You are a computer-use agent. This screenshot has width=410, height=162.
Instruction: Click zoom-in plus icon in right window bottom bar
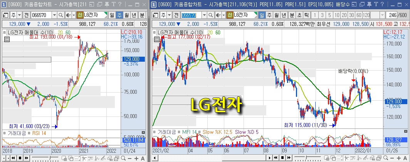[x=398, y=159]
